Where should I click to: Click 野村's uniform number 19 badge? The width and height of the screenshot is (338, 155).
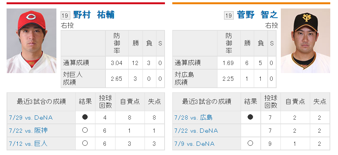point(65,15)
